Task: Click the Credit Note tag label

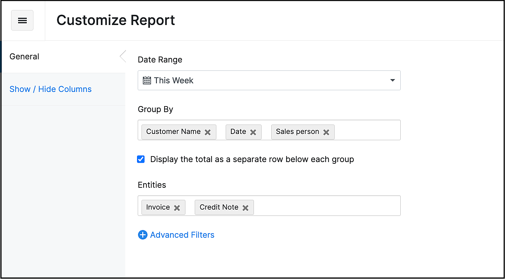Action: [x=219, y=207]
